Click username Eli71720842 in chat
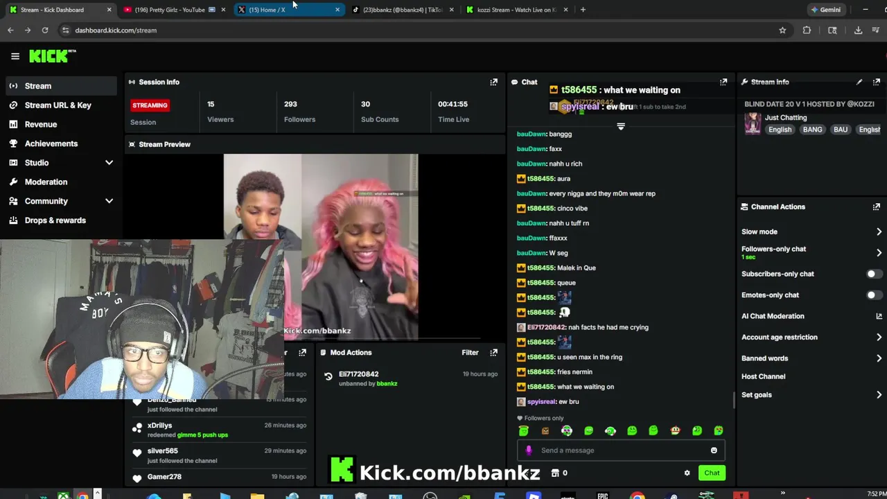The width and height of the screenshot is (887, 499). click(546, 327)
